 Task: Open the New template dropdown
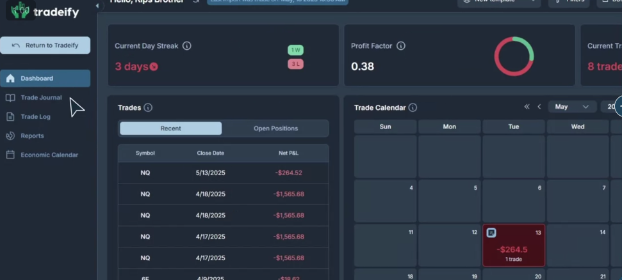point(498,3)
